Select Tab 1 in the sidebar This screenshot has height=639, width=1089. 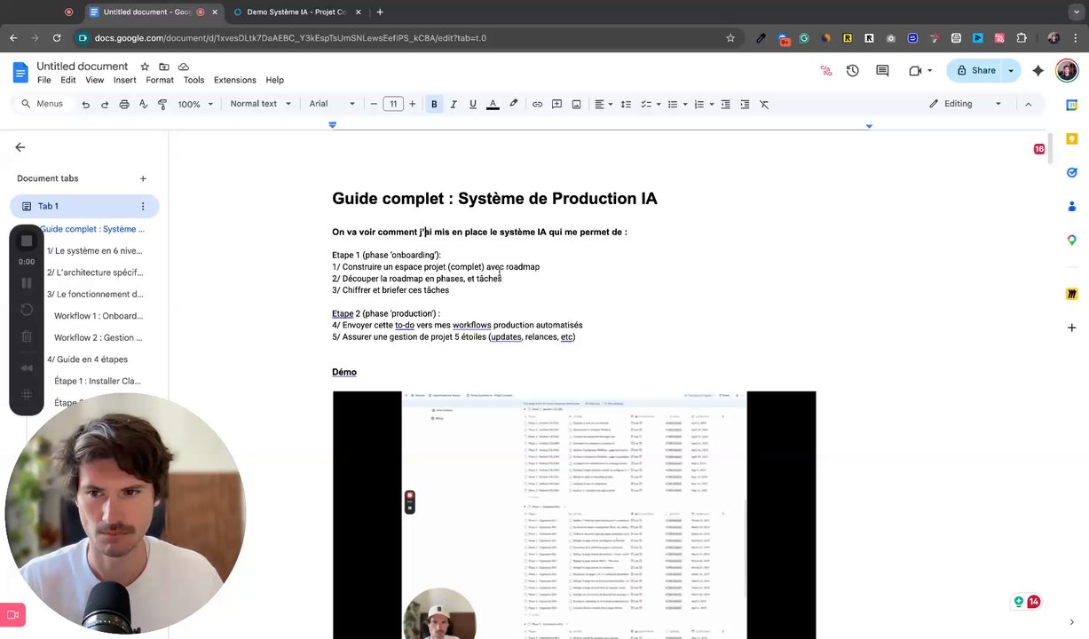click(x=84, y=206)
